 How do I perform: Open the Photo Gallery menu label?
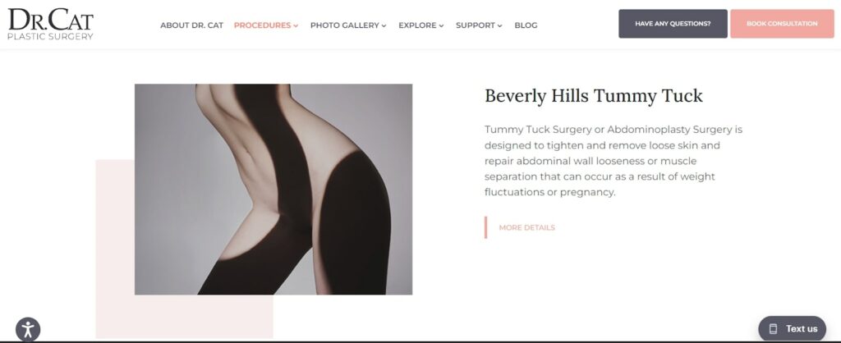[345, 25]
